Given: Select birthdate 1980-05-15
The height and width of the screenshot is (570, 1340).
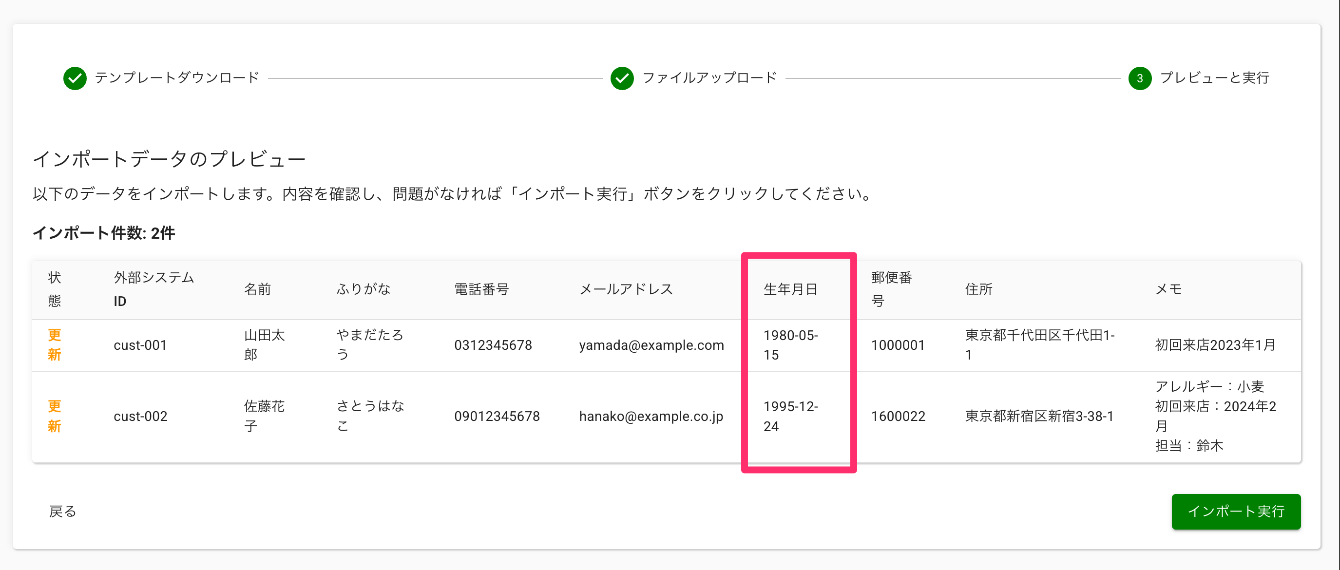Looking at the screenshot, I should [791, 345].
